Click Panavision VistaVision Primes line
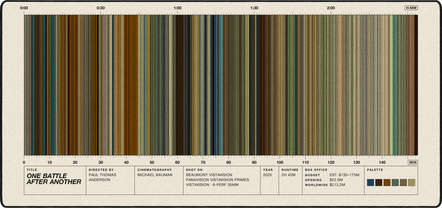Screen dimensions: 442x208 coord(218,180)
